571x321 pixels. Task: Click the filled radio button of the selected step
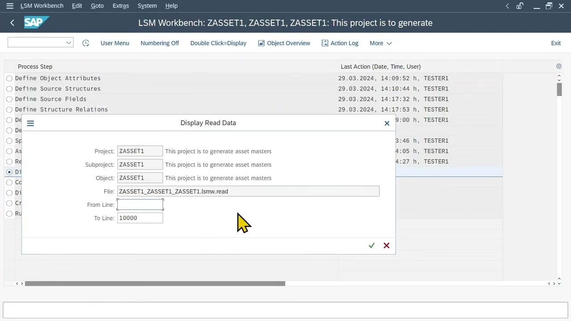coord(9,172)
